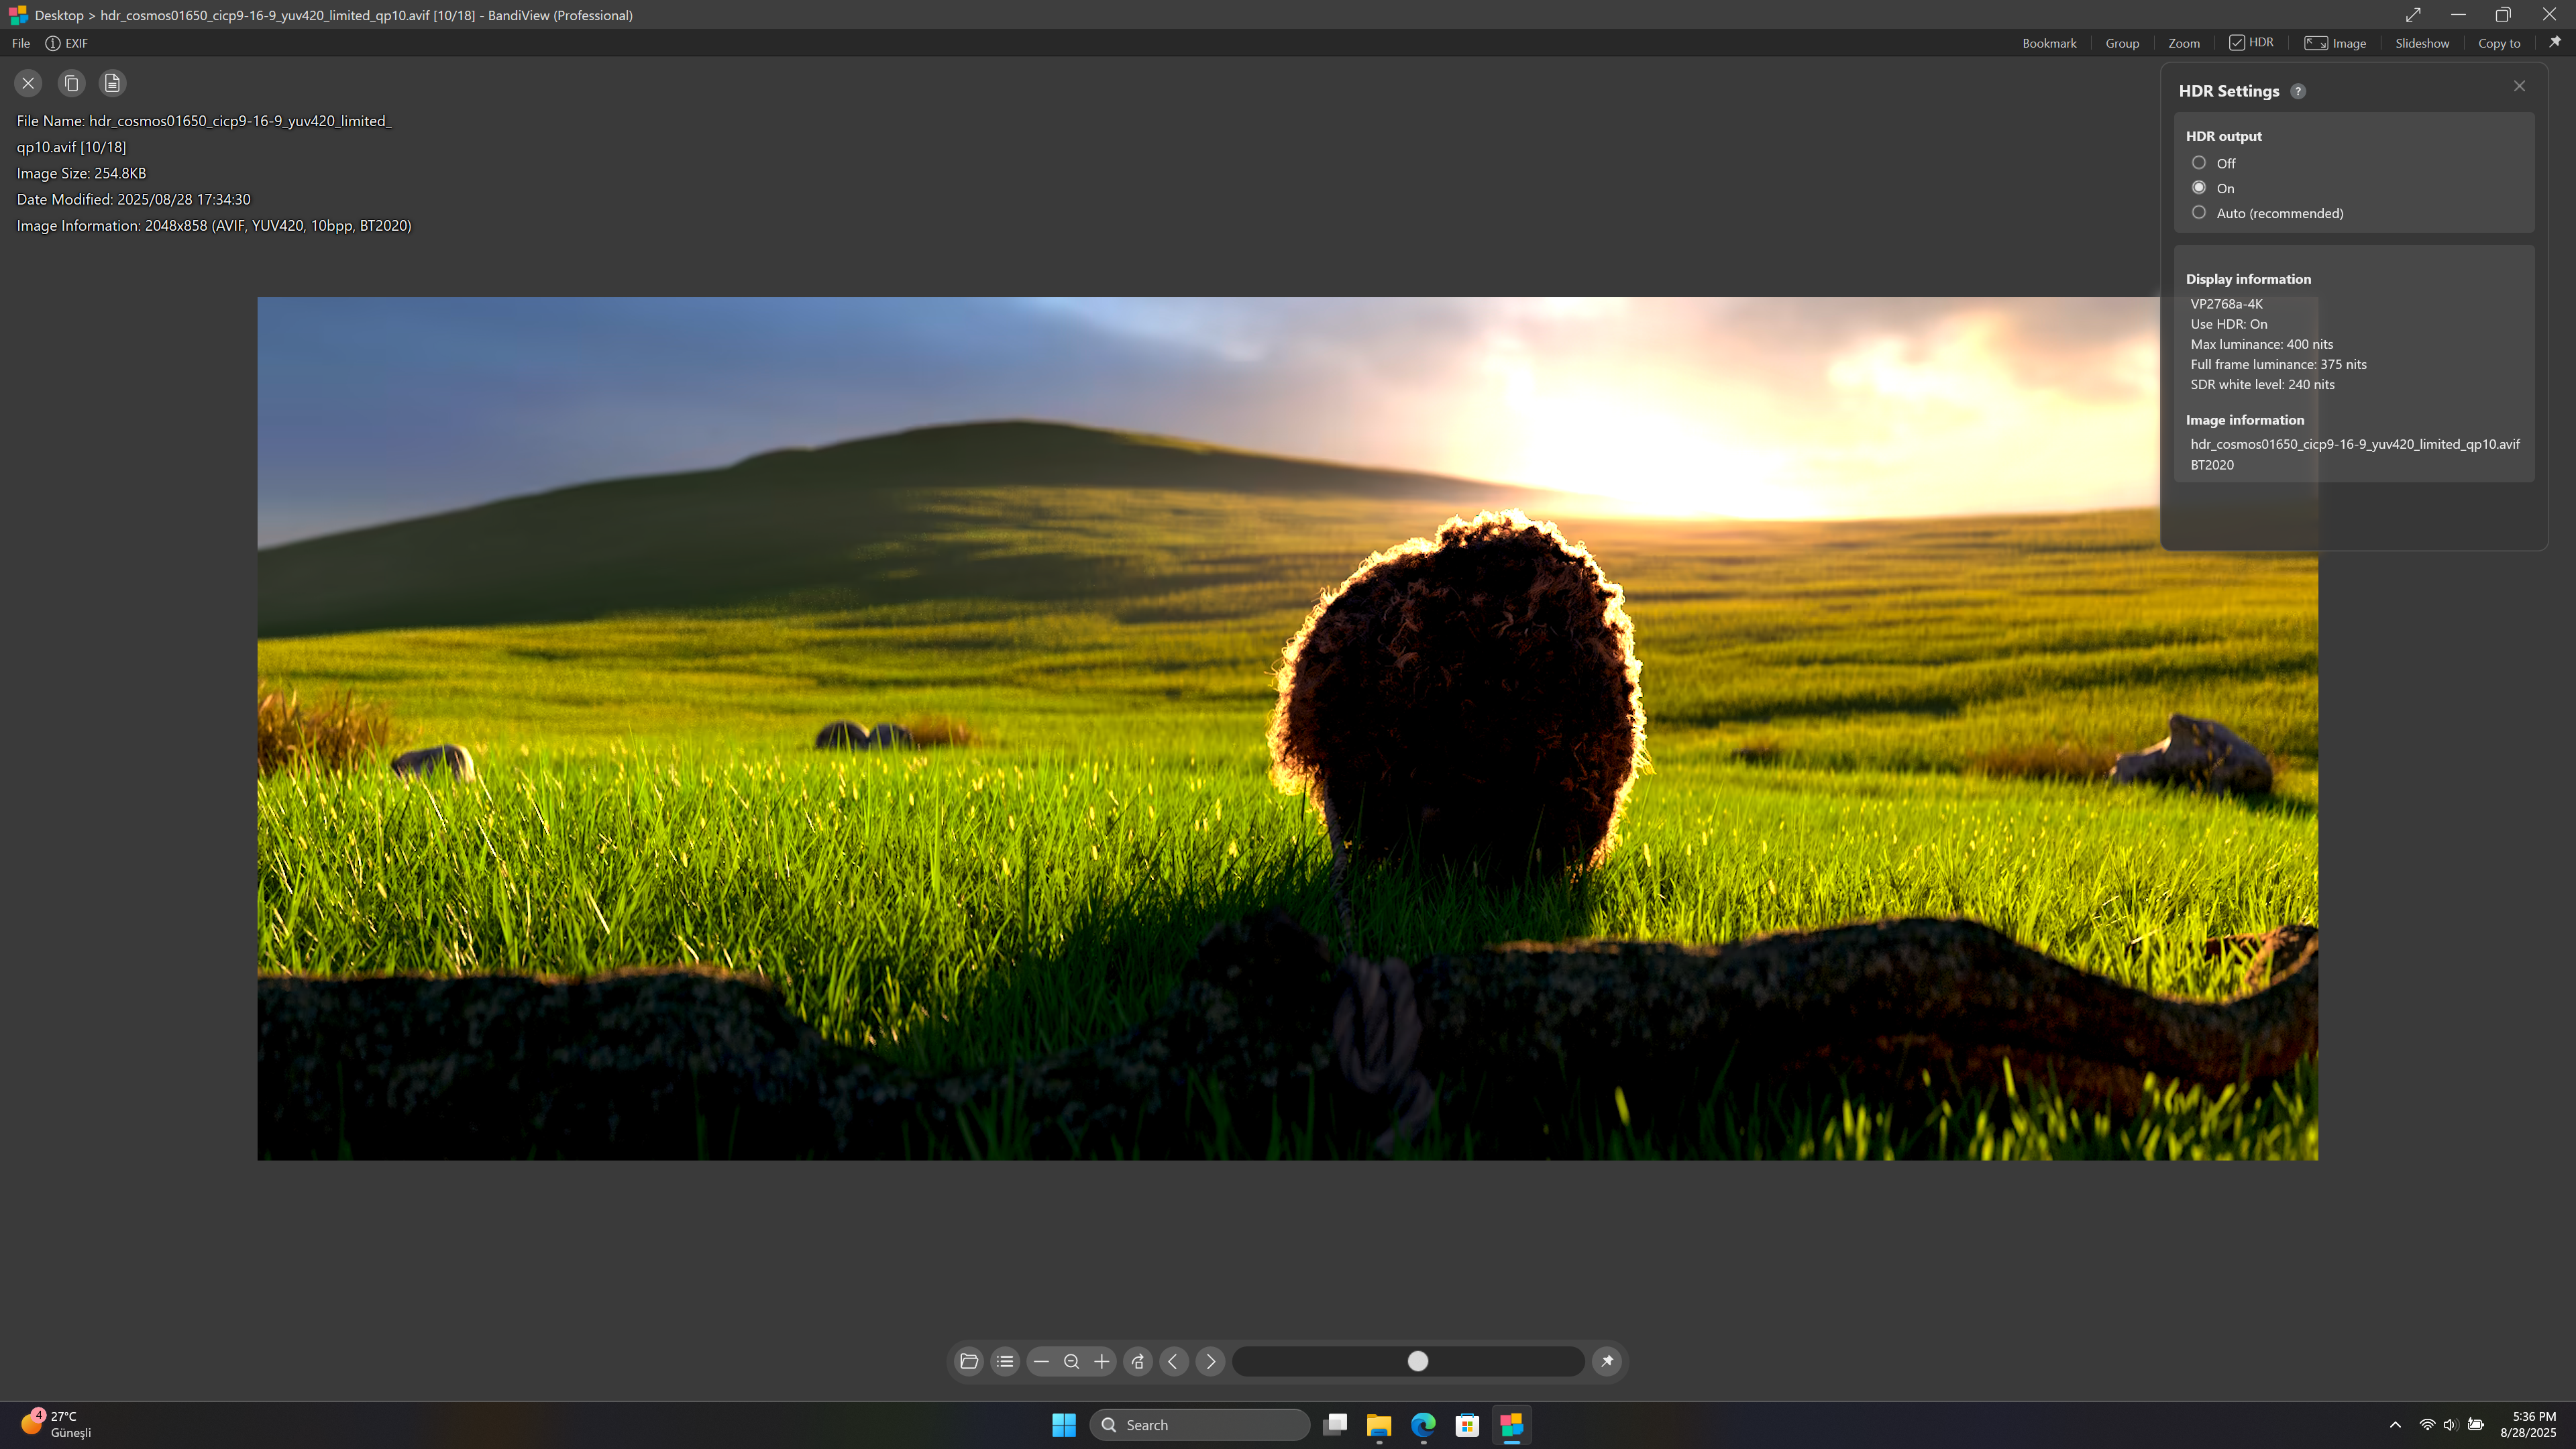Image resolution: width=2576 pixels, height=1449 pixels.
Task: Click the volume tray icon
Action: click(x=2450, y=1425)
